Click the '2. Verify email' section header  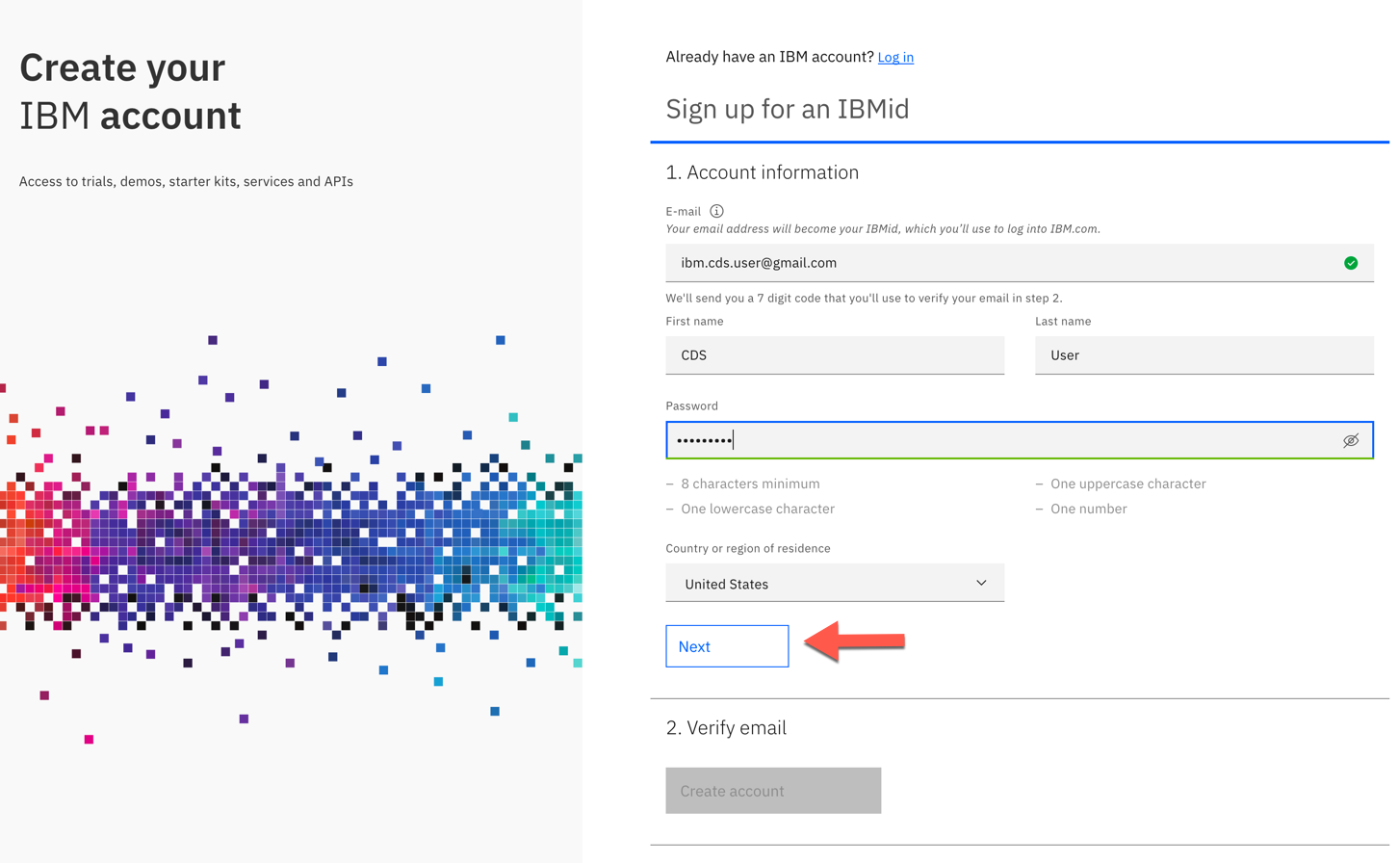pyautogui.click(x=727, y=727)
